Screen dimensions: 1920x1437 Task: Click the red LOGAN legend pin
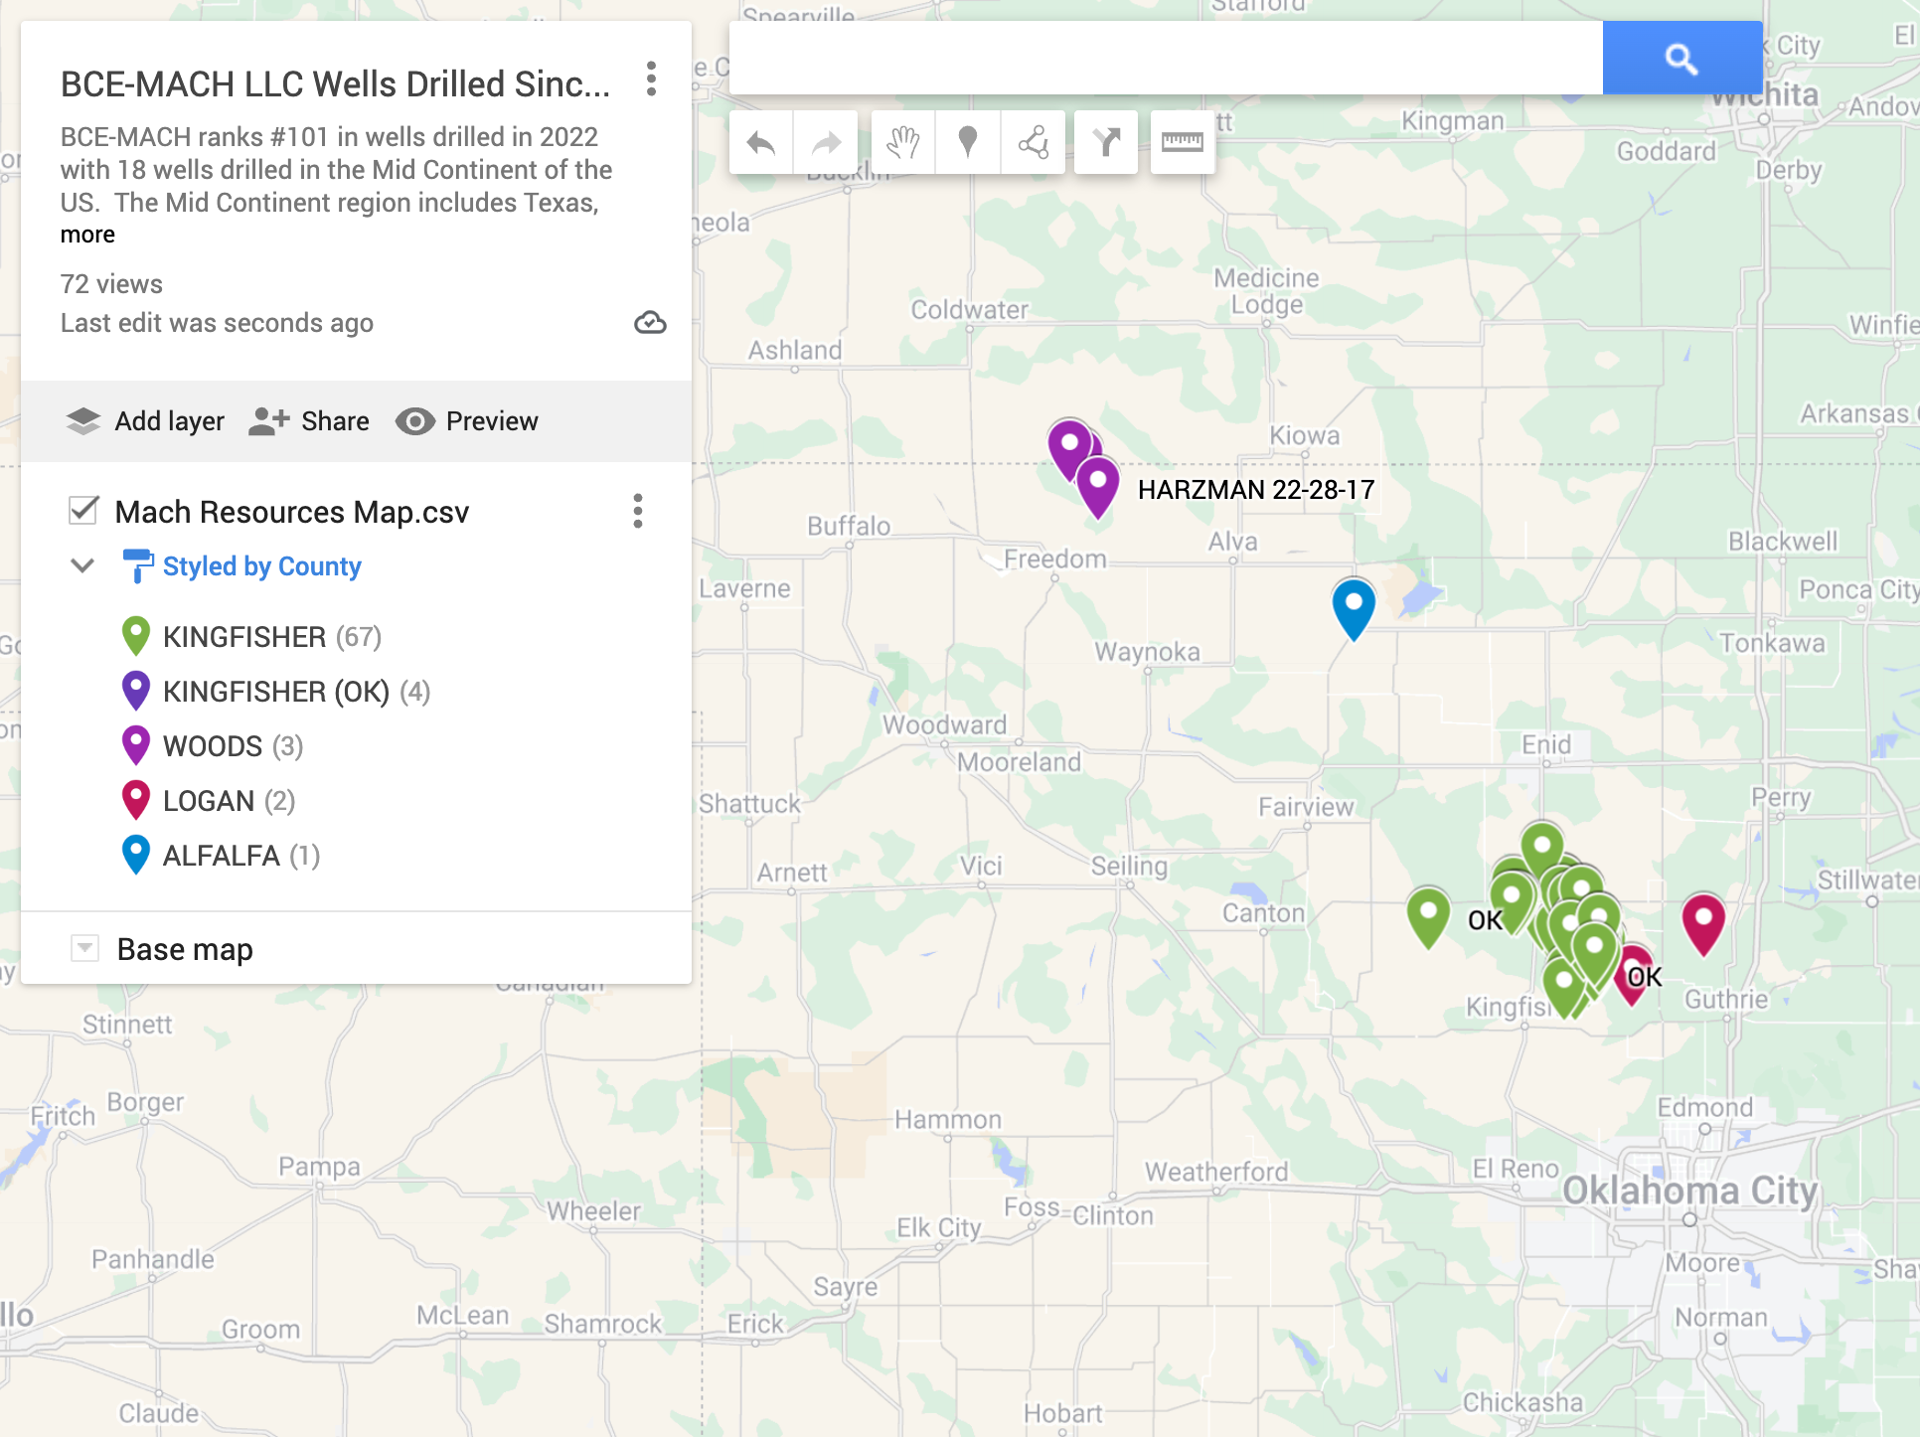[x=136, y=800]
